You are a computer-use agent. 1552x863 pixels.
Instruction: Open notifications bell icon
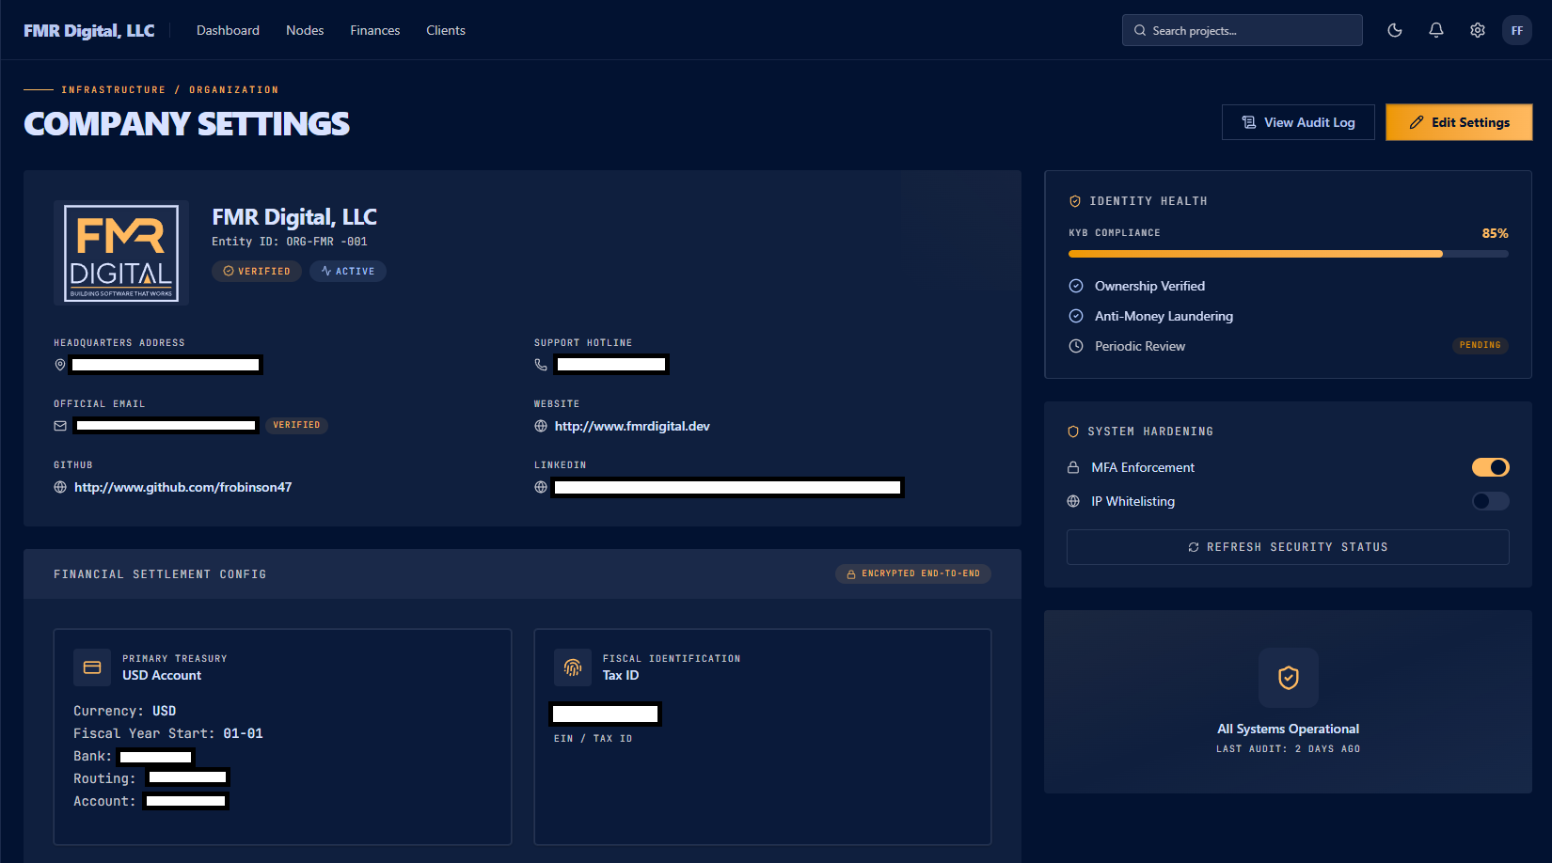1436,30
